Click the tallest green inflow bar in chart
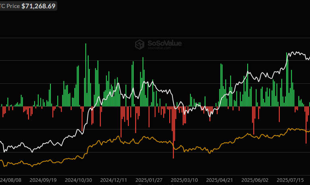Screen dimensions: 310x185 (x=85, y=75)
